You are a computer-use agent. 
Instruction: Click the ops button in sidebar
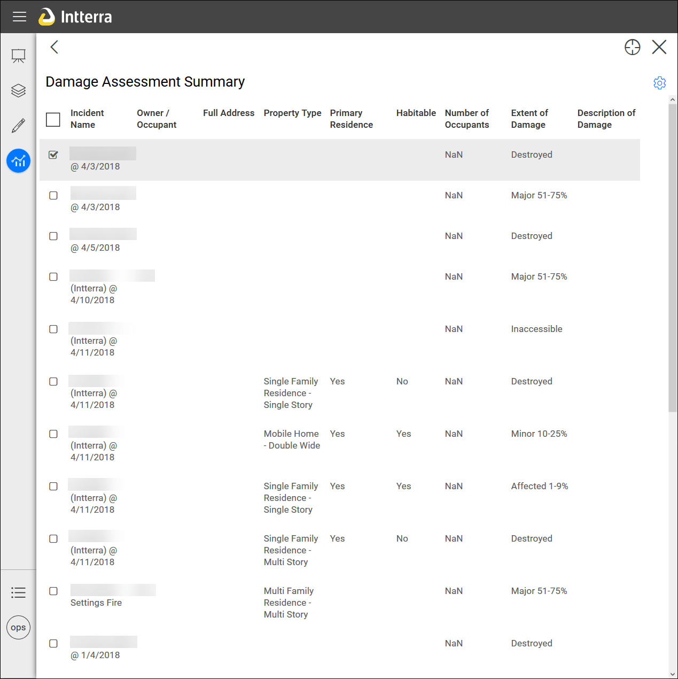pos(18,627)
